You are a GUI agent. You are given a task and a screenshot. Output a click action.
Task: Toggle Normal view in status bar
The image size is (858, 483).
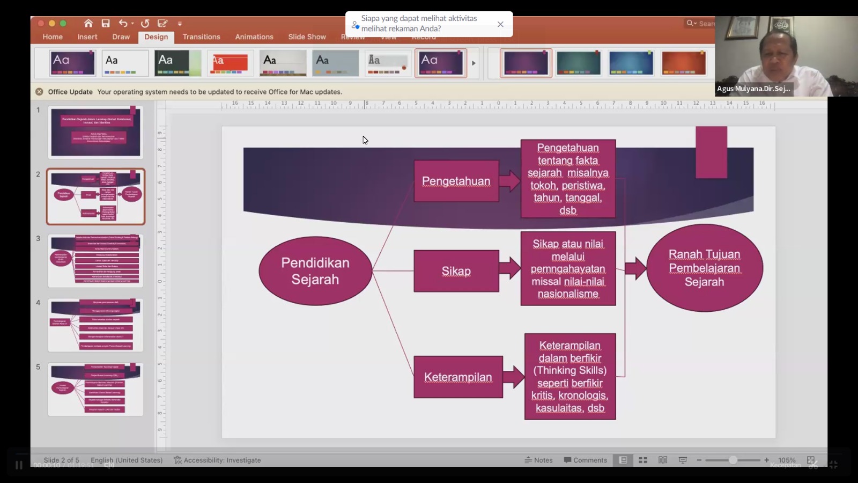coord(623,460)
